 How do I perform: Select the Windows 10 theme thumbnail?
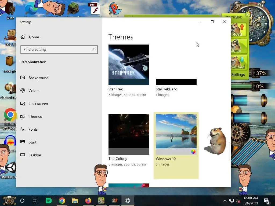point(176,134)
